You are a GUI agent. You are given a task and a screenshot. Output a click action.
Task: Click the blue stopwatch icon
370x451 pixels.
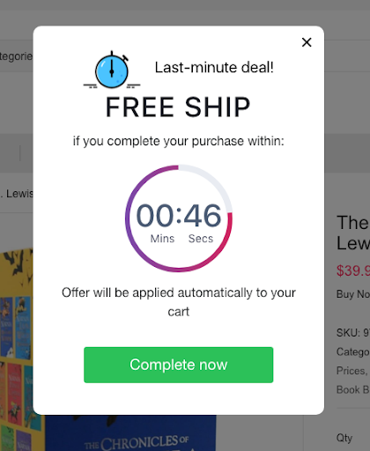(112, 70)
